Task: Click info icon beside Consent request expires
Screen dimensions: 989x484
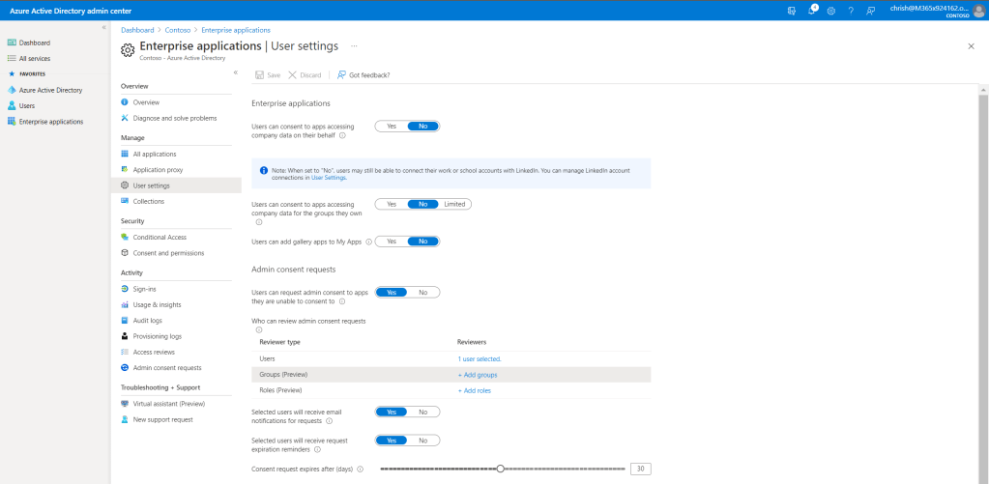Action: click(360, 470)
